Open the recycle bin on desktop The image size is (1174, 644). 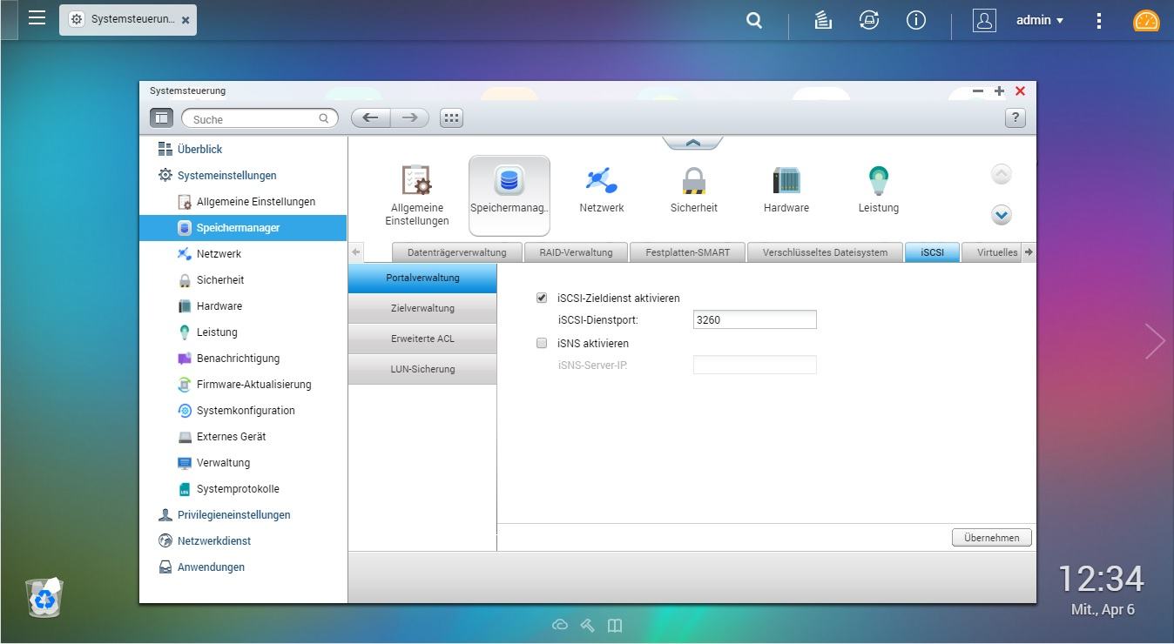pyautogui.click(x=44, y=597)
